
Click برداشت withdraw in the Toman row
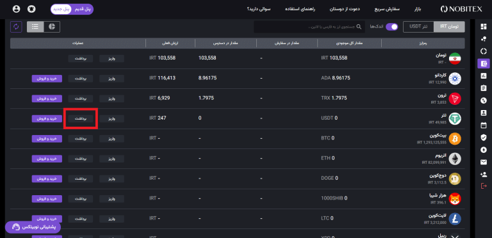click(x=81, y=59)
